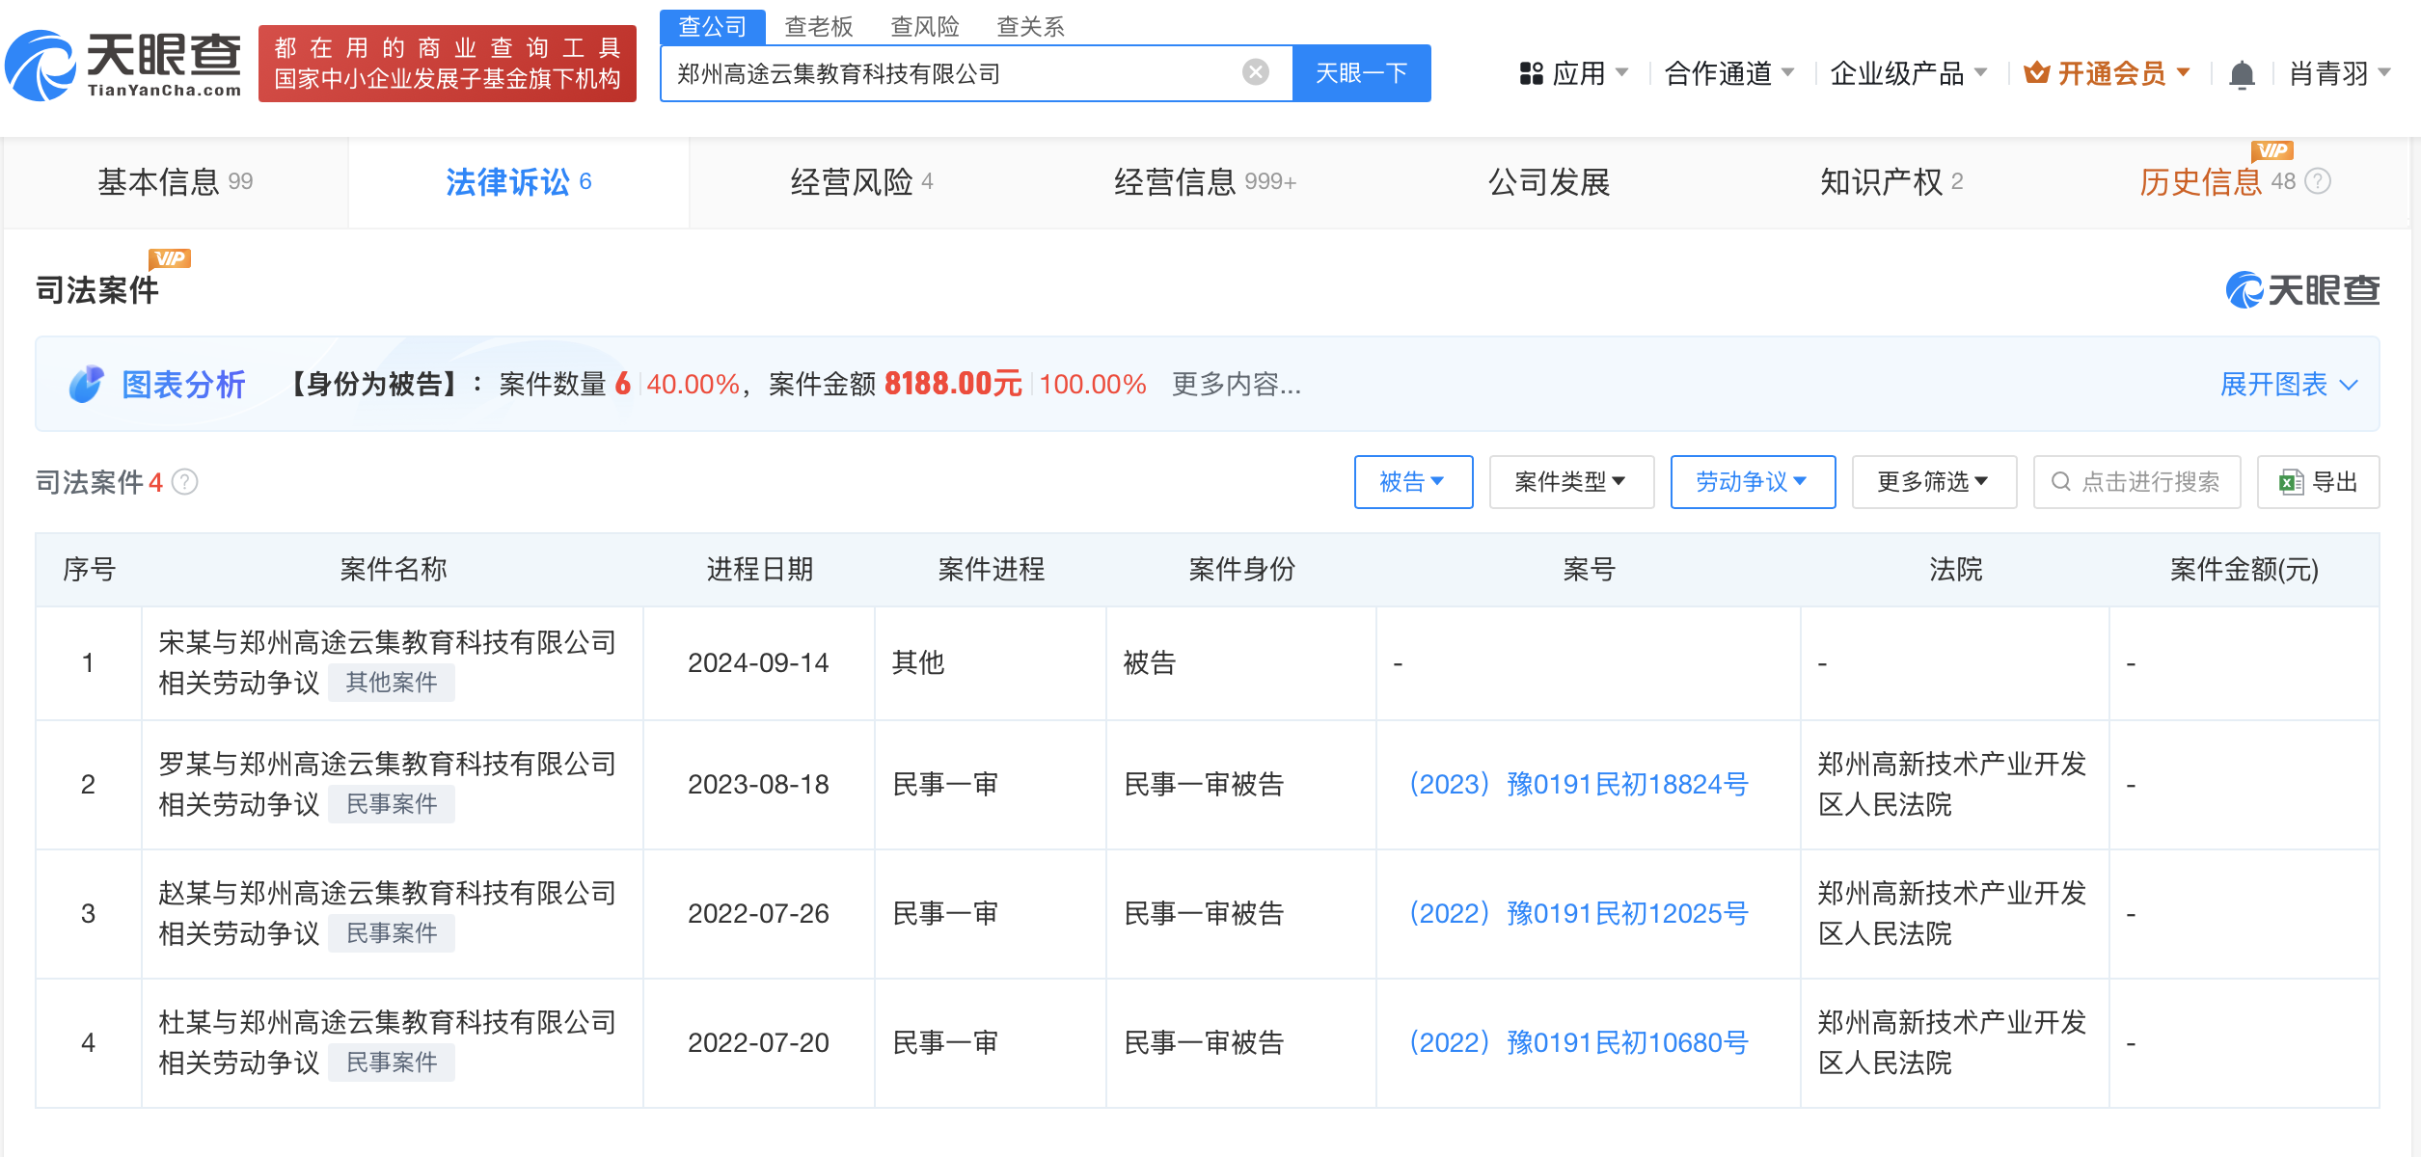
Task: Click help icon next to 历史信息
Action: tap(2318, 181)
